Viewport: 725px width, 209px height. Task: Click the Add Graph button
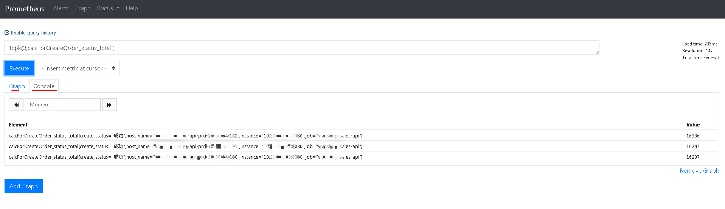click(23, 186)
